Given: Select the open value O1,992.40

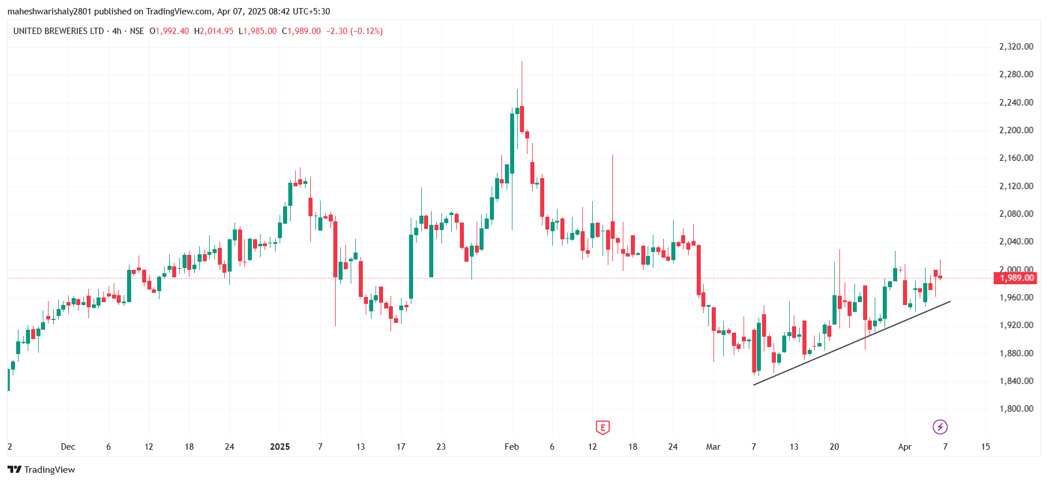Looking at the screenshot, I should point(169,31).
